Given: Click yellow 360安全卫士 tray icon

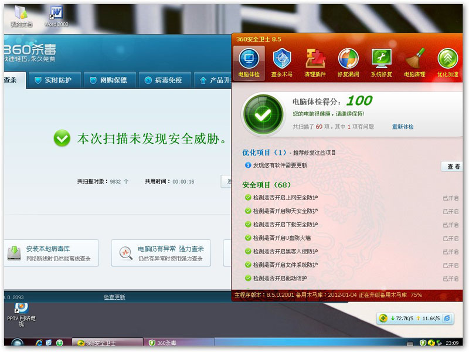Looking at the screenshot, I should [431, 343].
